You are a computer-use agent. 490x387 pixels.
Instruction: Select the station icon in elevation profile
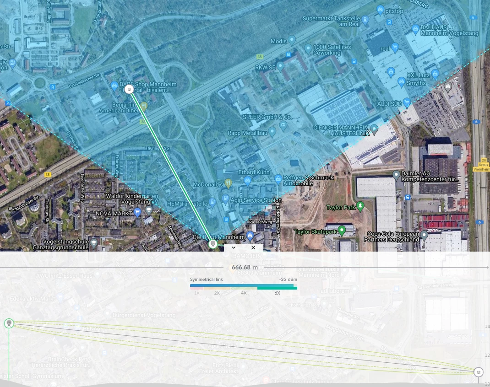(x=9, y=323)
